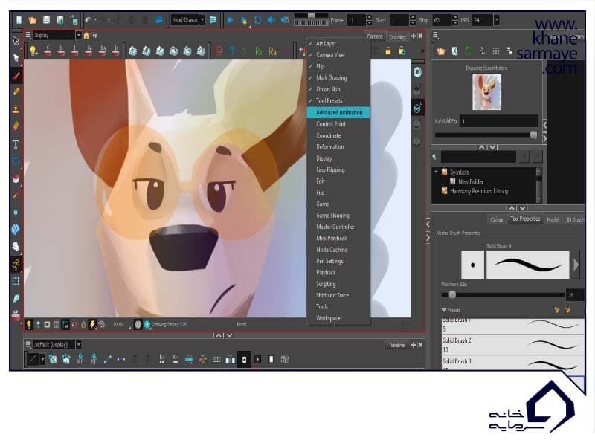Select the Text tool
Screen dimensions: 595x446
[16, 144]
